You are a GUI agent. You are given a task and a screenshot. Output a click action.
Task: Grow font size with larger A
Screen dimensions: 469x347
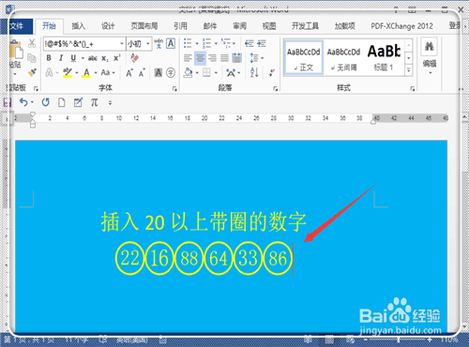129,73
